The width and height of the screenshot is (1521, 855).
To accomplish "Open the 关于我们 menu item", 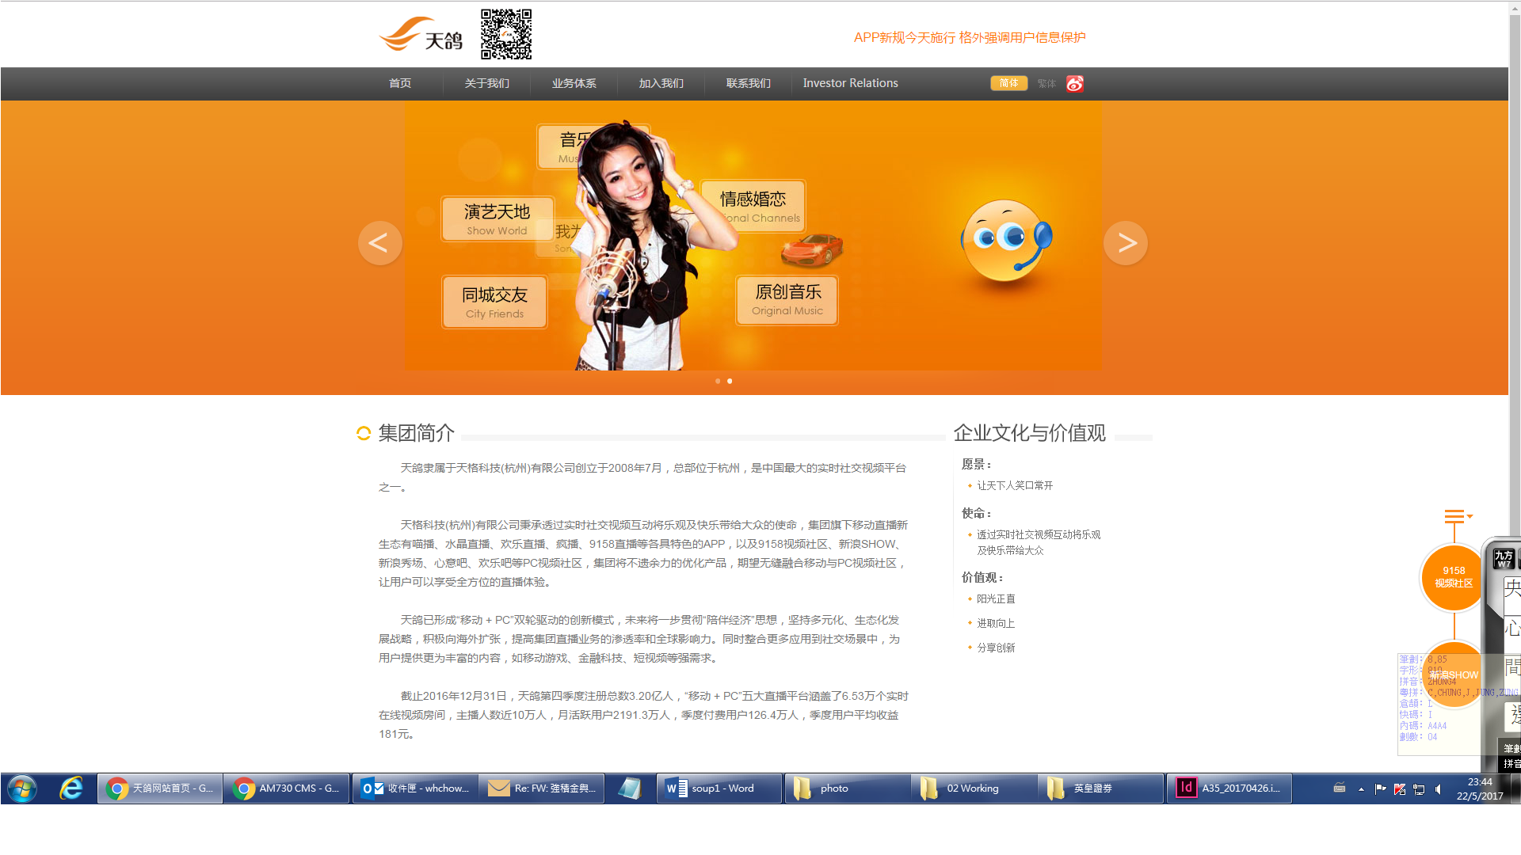I will coord(486,83).
